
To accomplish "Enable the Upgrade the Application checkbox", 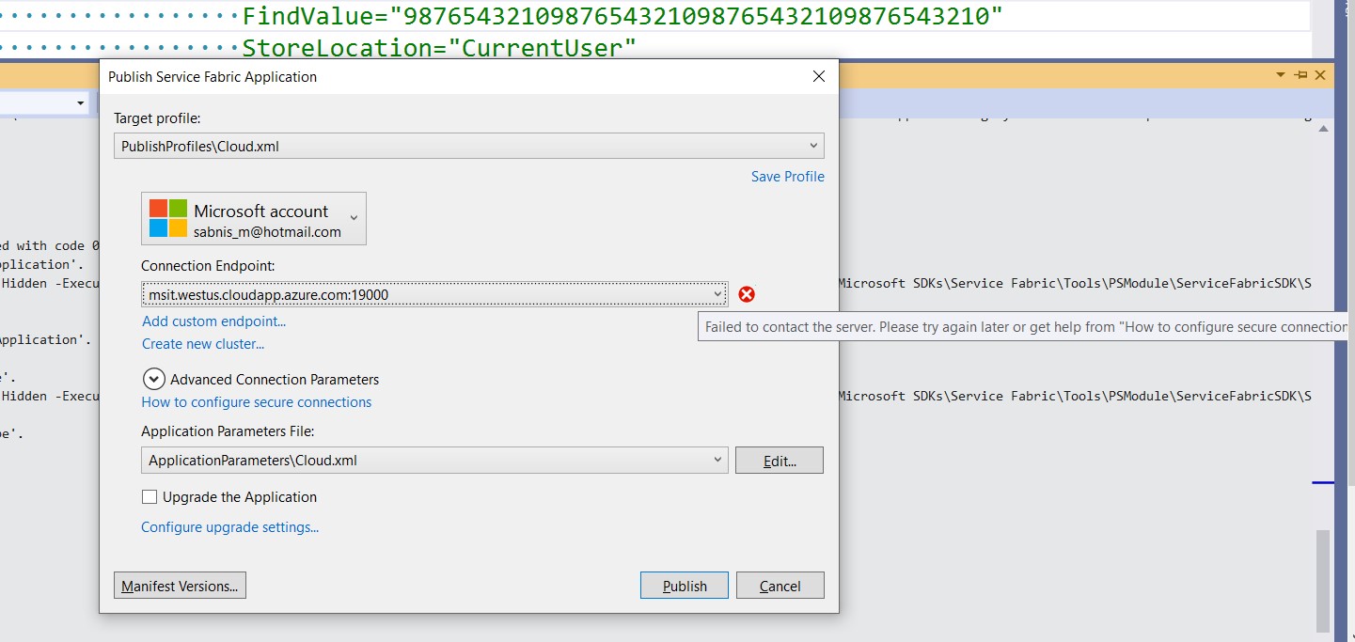I will pos(150,497).
